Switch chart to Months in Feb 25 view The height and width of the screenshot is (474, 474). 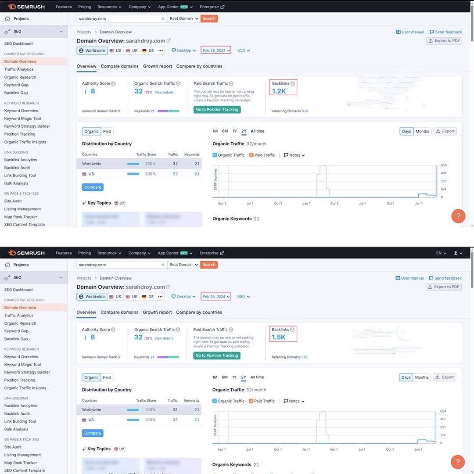[422, 131]
